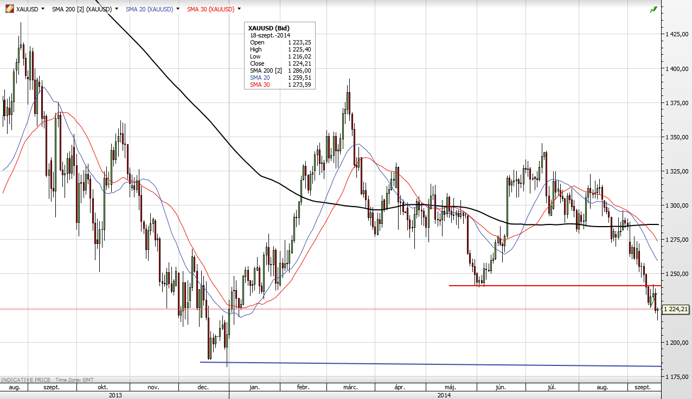
Task: Click the 1 200,00 price axis label
Action: pyautogui.click(x=676, y=343)
